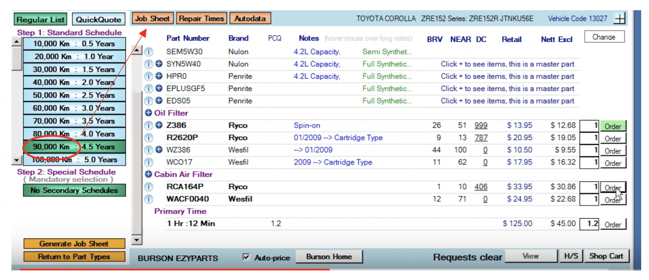Image resolution: width=649 pixels, height=280 pixels.
Task: Order the WCO17 Wesfil oil filter
Action: point(613,163)
